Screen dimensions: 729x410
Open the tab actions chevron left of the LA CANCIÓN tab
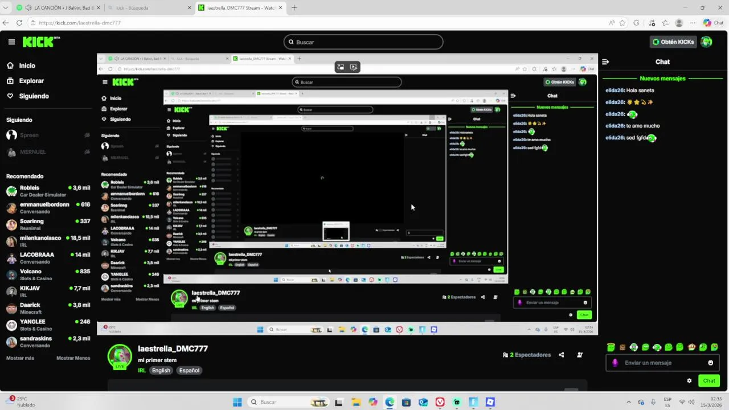pyautogui.click(x=6, y=8)
